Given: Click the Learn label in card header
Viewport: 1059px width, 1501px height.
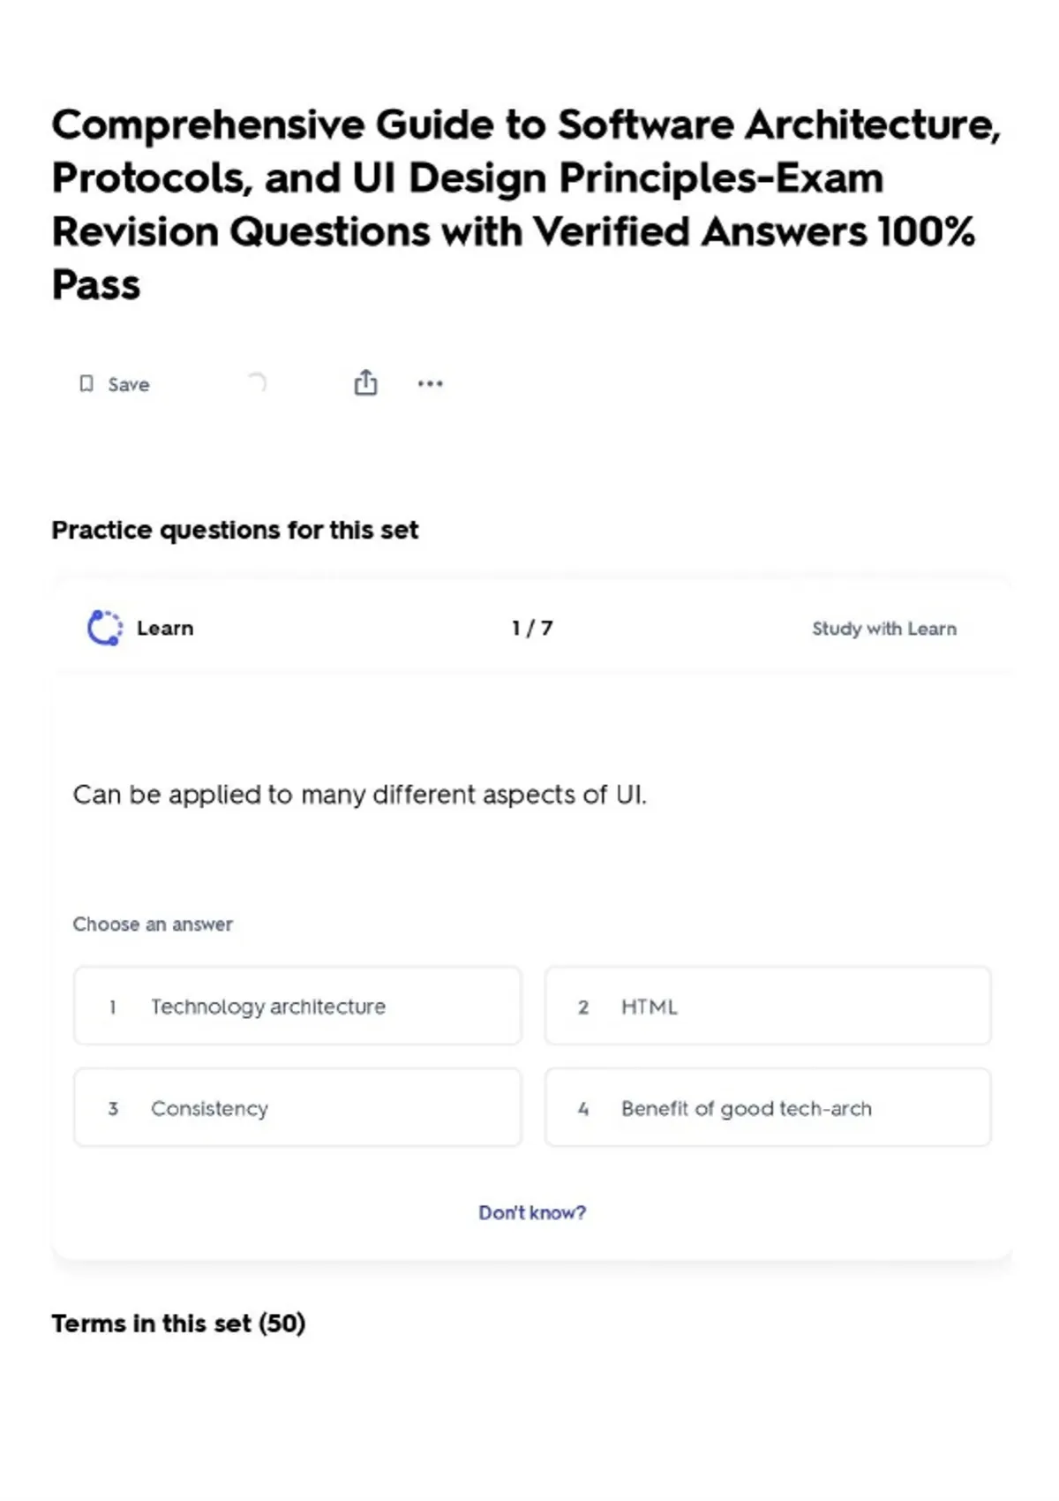Looking at the screenshot, I should [x=165, y=628].
